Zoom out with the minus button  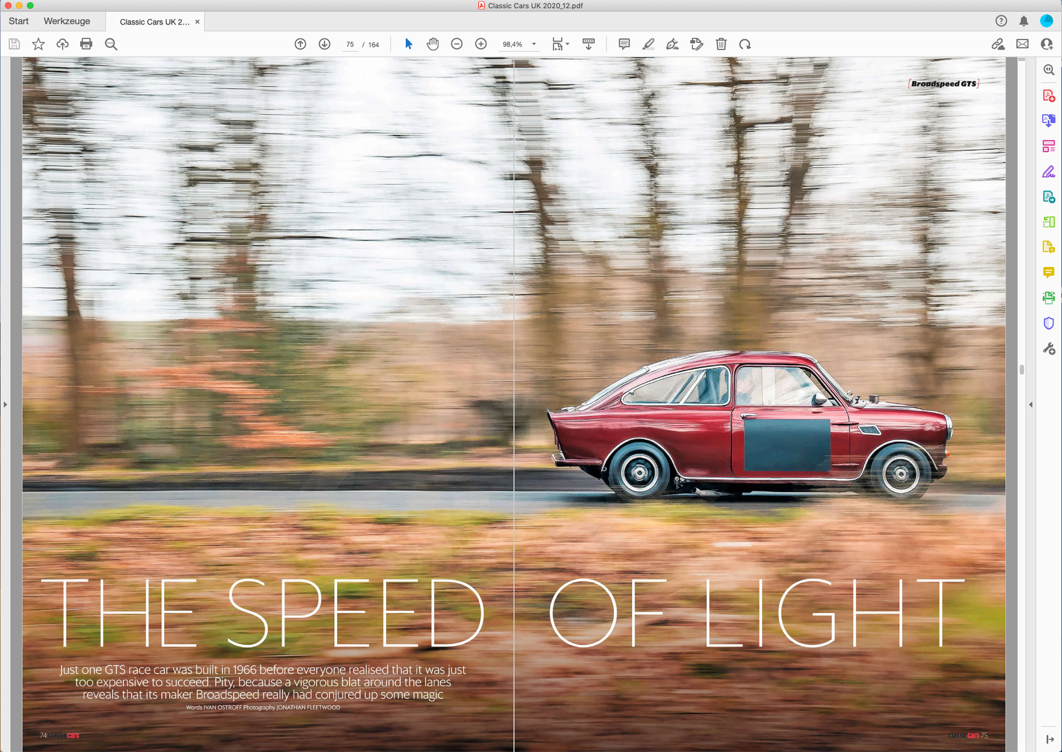click(457, 44)
